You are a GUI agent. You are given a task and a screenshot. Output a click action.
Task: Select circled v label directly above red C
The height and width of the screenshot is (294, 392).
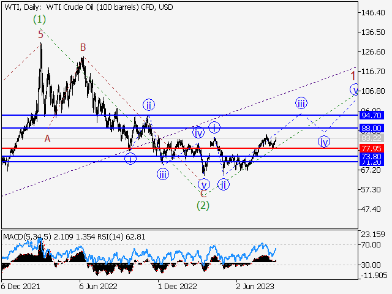coord(204,185)
